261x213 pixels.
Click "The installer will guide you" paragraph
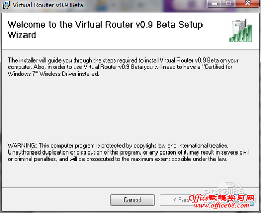click(x=123, y=67)
